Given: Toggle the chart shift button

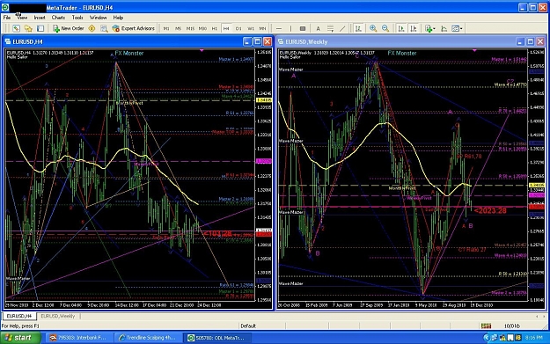Looking at the screenshot, I should tap(414, 28).
